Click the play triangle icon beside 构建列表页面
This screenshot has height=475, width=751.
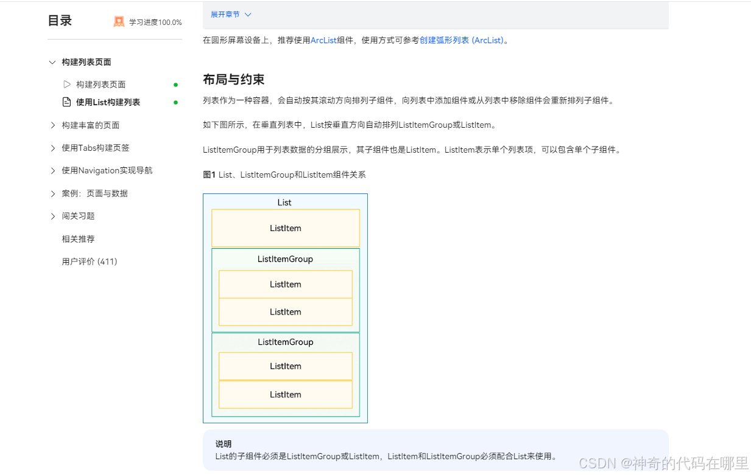[67, 84]
